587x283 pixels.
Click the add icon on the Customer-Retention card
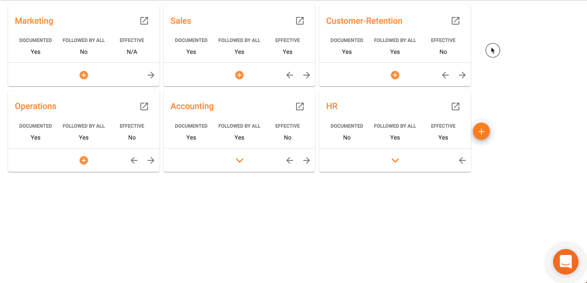[395, 75]
